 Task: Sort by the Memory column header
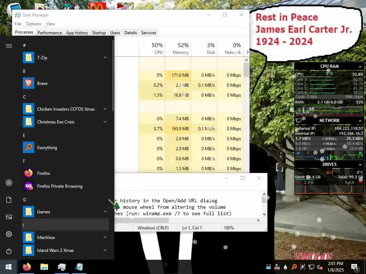pos(178,49)
